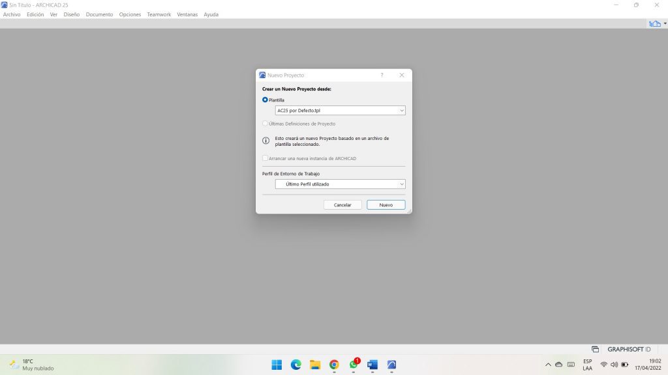The image size is (668, 375).
Task: Click the GRAPHISOFT ID label
Action: click(629, 349)
